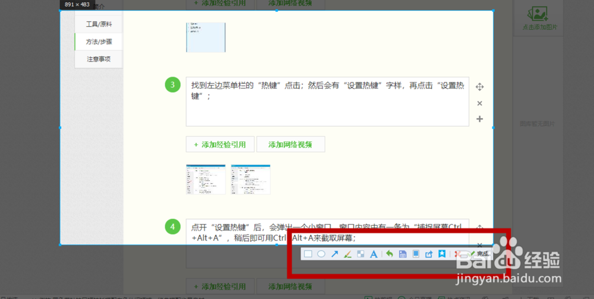This screenshot has width=594, height=299.
Task: Click 添加网络视频 below step 3
Action: pyautogui.click(x=290, y=145)
